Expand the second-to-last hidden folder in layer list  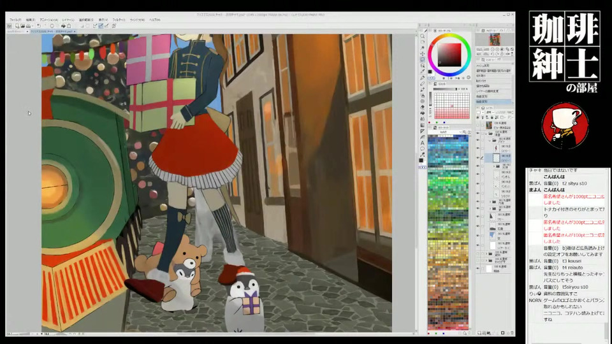pos(486,254)
